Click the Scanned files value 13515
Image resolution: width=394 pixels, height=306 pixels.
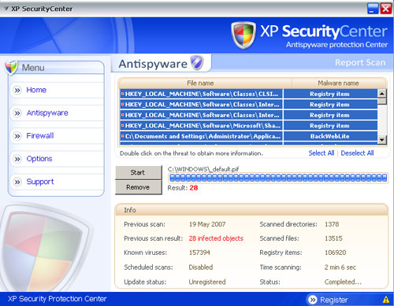point(333,238)
